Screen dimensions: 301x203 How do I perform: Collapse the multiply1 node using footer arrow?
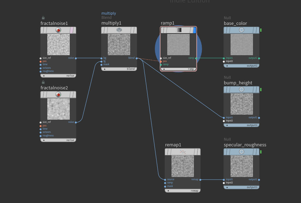[105, 69]
